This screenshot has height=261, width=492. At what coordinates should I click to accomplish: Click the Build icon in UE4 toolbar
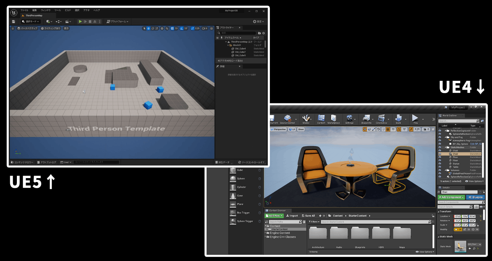(399, 119)
